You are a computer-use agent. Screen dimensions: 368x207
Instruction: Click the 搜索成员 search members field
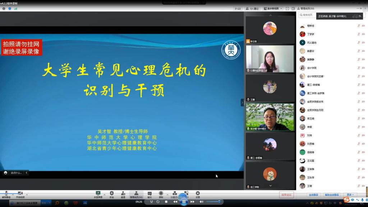pyautogui.click(x=308, y=15)
